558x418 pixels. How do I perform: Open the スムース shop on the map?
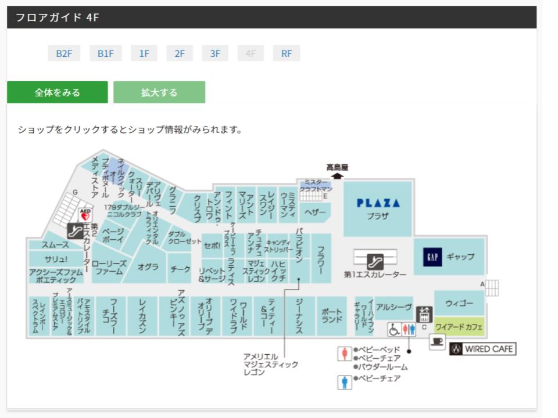pos(55,244)
